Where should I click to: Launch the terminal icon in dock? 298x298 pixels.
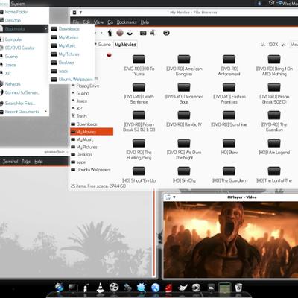pos(73,288)
